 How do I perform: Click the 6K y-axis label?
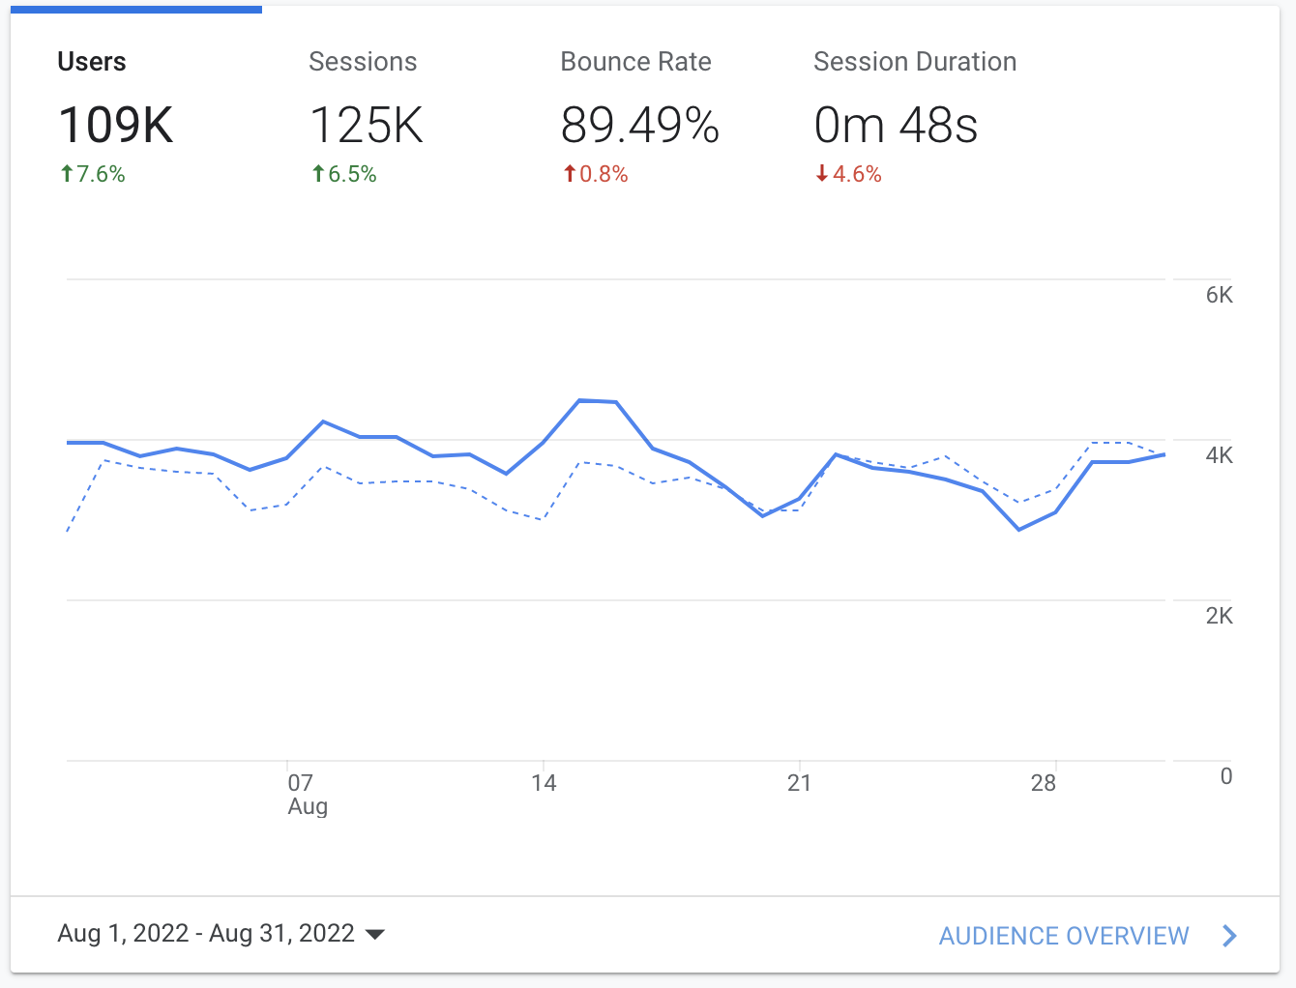(1220, 295)
